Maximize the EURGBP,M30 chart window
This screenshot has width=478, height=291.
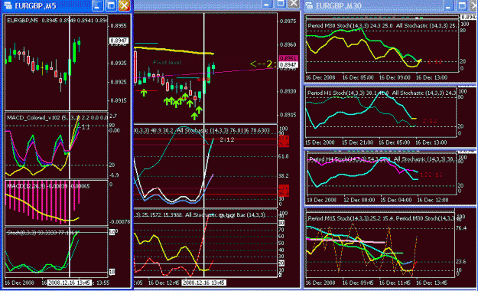[462, 5]
